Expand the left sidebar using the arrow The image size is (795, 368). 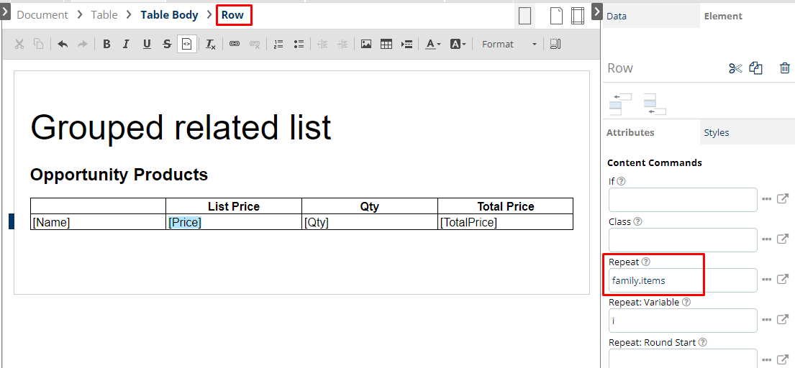point(5,11)
